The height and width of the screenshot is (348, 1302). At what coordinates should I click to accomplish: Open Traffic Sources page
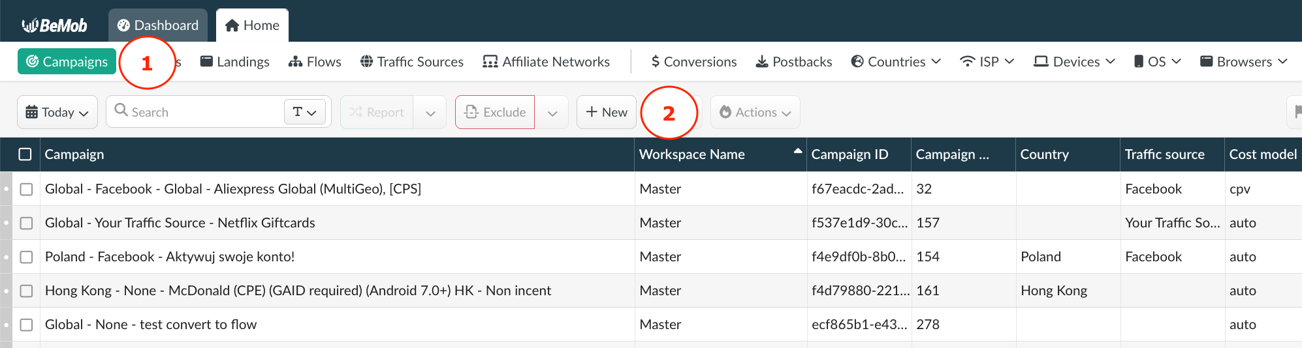tap(412, 62)
